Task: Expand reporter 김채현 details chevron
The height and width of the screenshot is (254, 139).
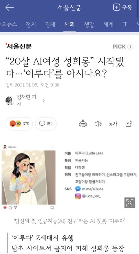Action: [43, 101]
